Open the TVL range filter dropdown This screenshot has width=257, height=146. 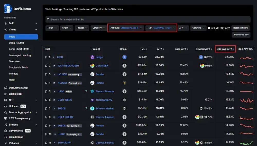click(161, 28)
